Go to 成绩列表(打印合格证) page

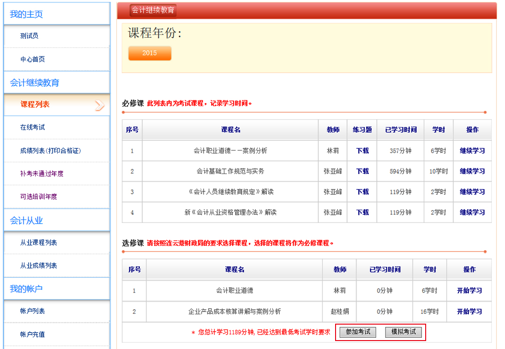point(51,151)
